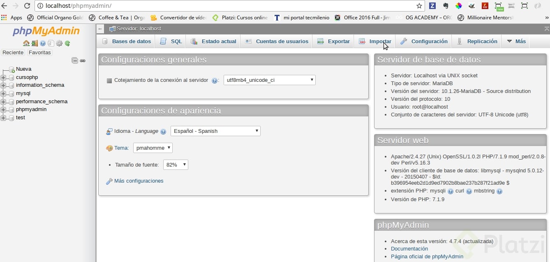
Task: Switch to Bases de datos tab
Action: pyautogui.click(x=127, y=41)
